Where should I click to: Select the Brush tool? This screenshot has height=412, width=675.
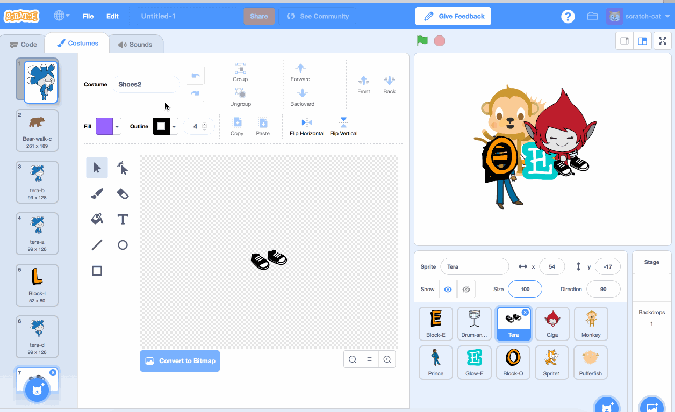coord(97,193)
